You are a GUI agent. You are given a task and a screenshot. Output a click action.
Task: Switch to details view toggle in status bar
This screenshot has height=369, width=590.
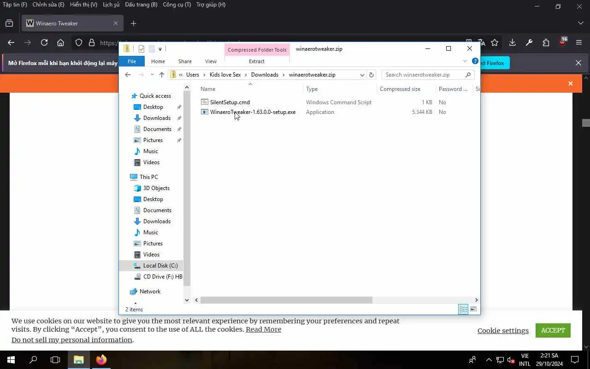point(463,309)
